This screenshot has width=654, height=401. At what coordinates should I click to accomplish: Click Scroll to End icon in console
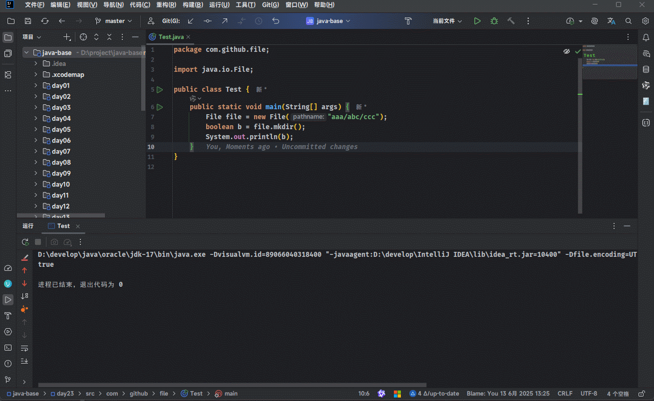(x=24, y=361)
